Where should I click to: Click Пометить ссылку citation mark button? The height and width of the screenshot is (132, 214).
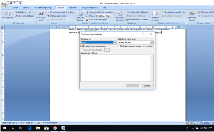point(192,16)
